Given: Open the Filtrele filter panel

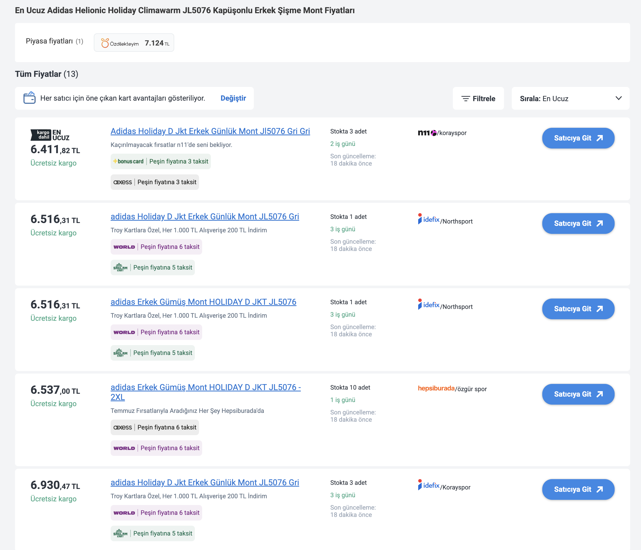Looking at the screenshot, I should 478,99.
